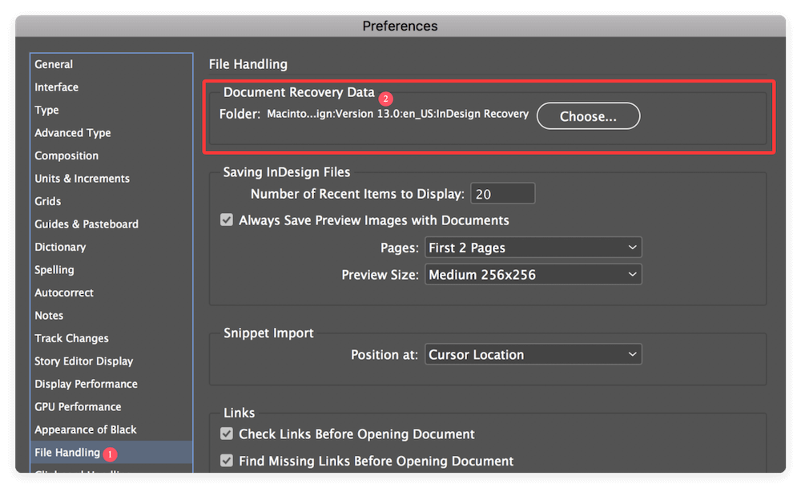Open the Preview Size dropdown
This screenshot has height=488, width=801.
[x=533, y=274]
